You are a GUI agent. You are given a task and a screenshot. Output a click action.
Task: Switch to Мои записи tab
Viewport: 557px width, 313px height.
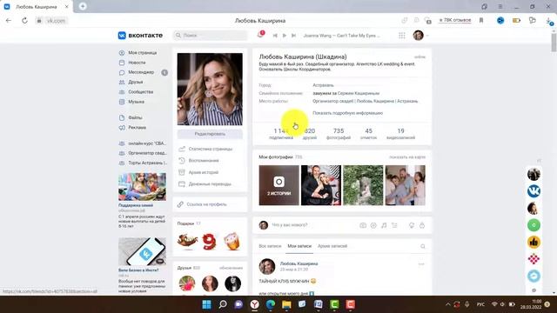[x=299, y=246]
